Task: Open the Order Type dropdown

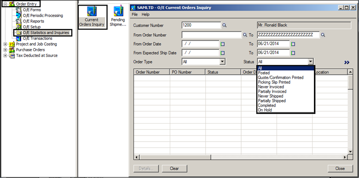Action: pyautogui.click(x=222, y=61)
